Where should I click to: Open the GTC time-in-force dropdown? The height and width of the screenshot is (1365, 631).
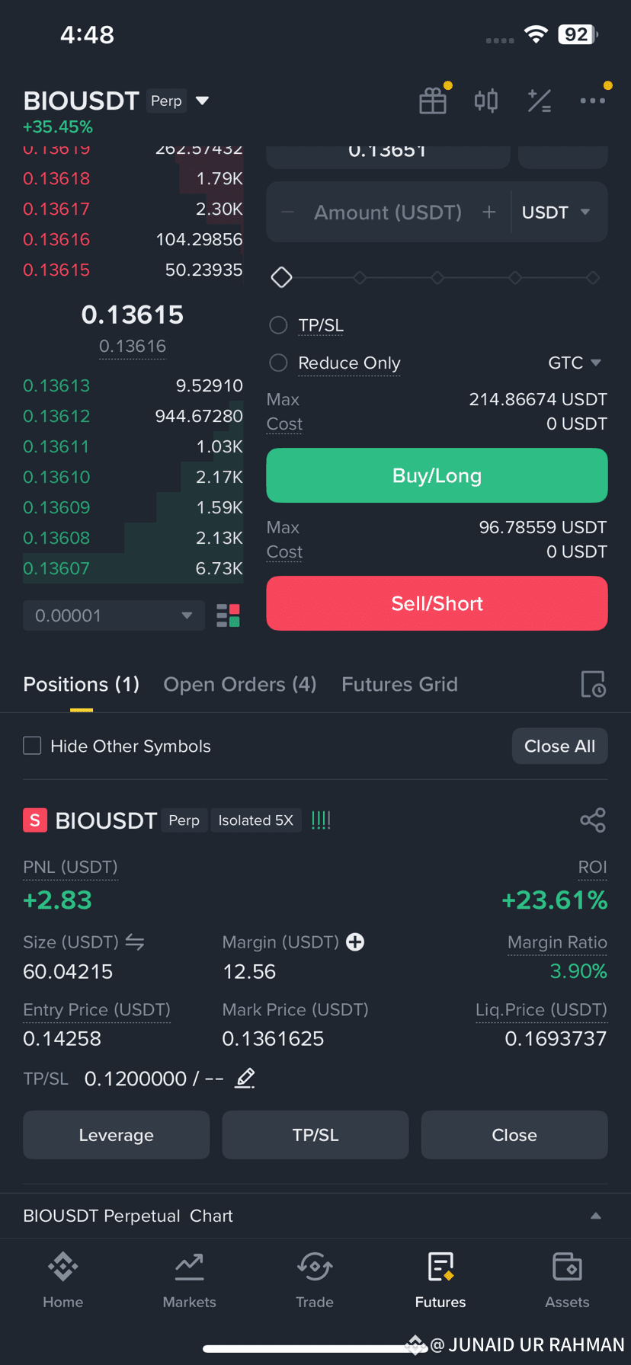click(x=575, y=363)
